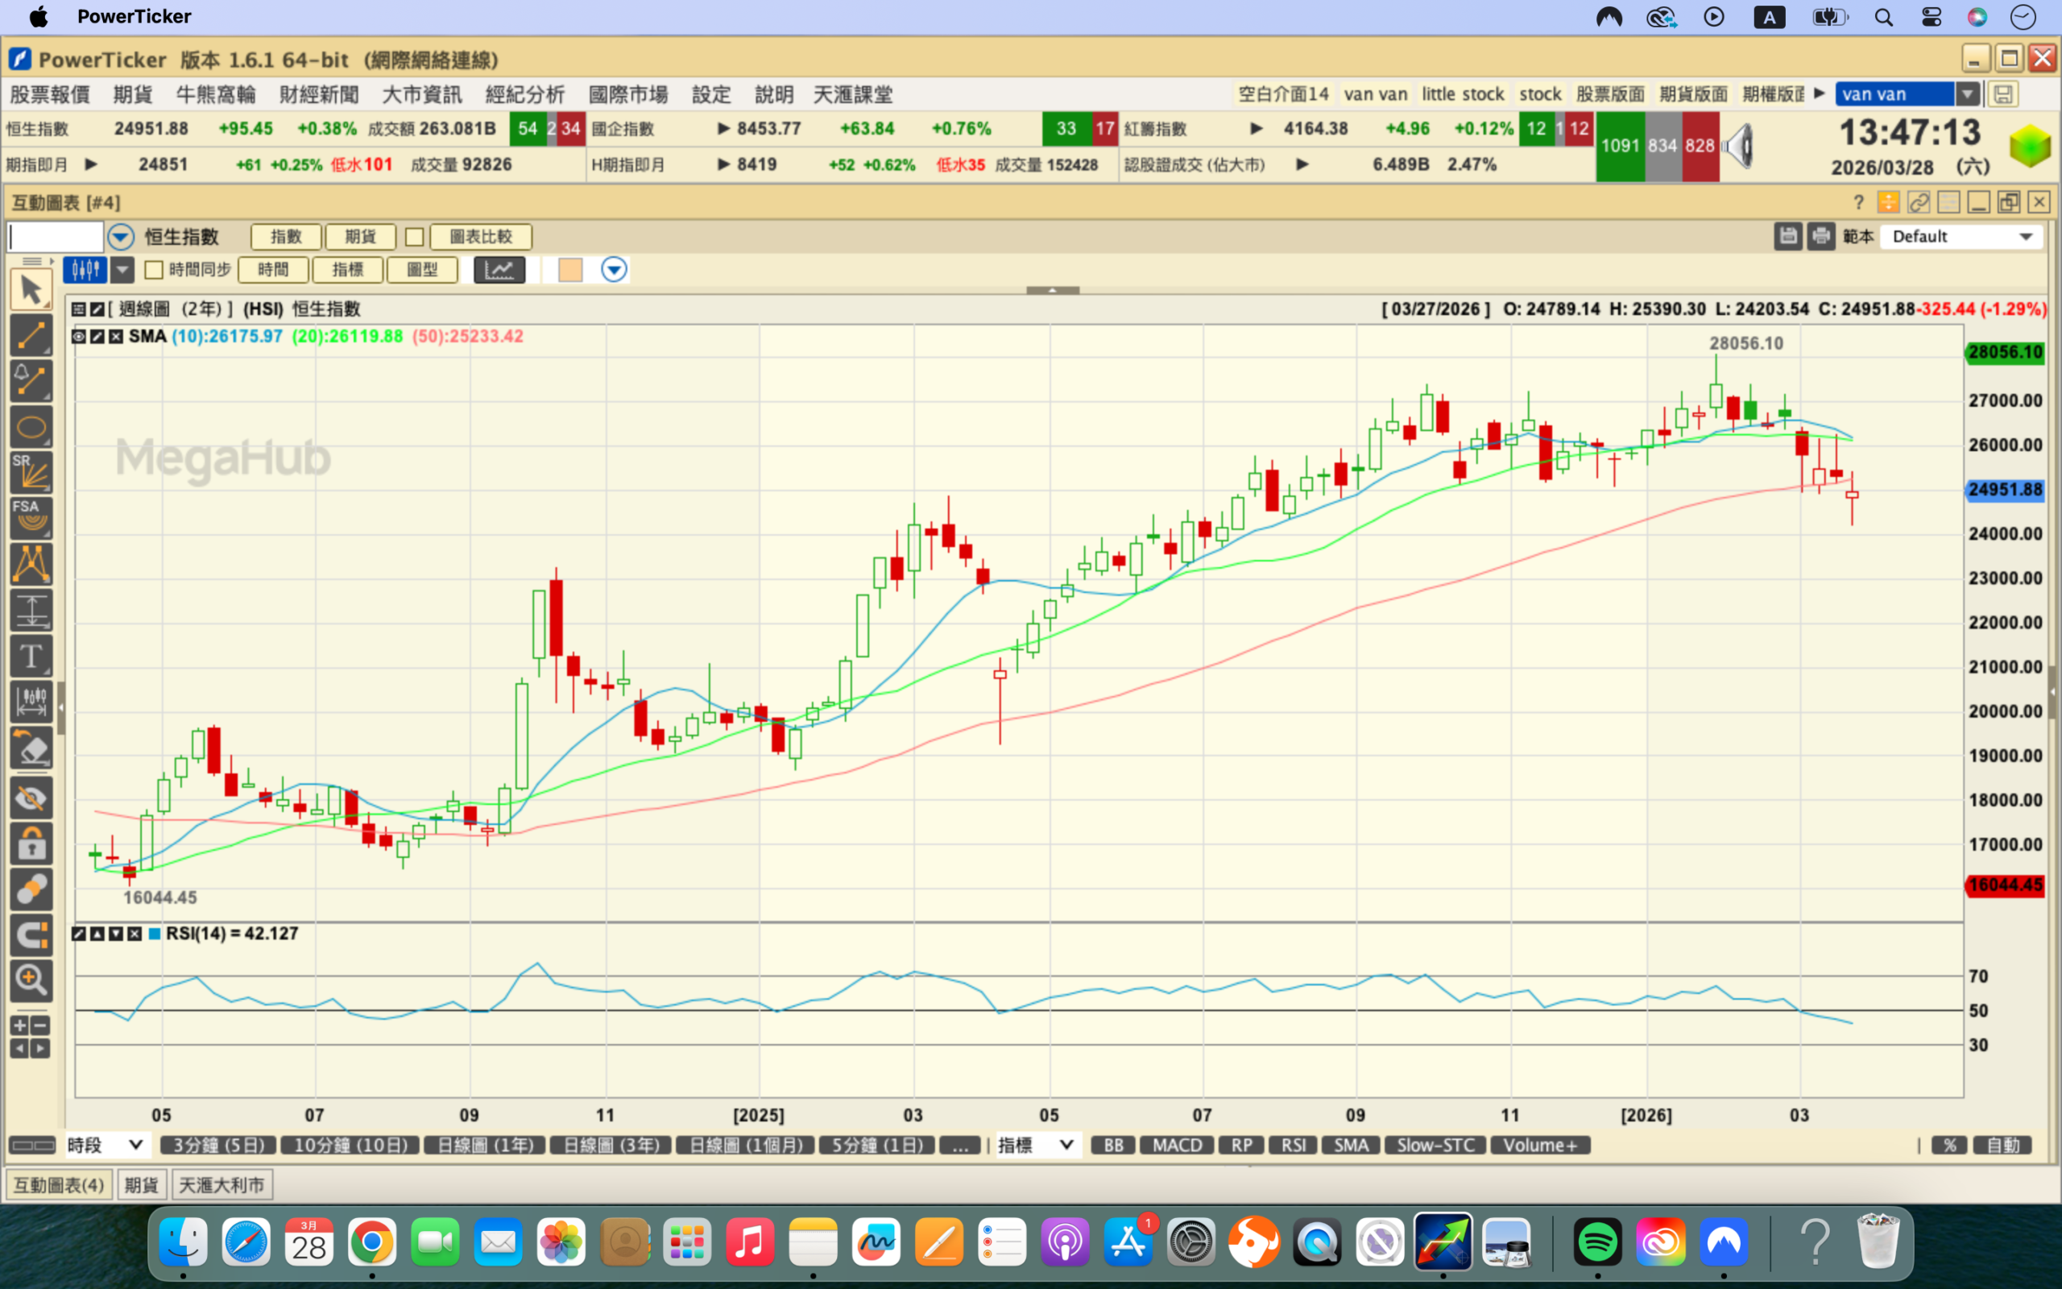Pick the text annotation tool
The height and width of the screenshot is (1289, 2062).
tap(31, 657)
